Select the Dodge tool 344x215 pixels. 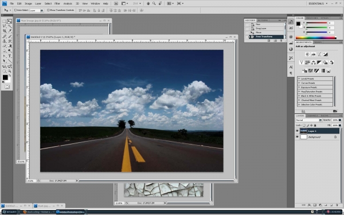tap(10, 50)
